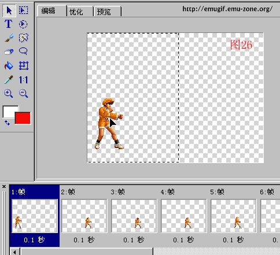Open the red background color swatch
The width and height of the screenshot is (280, 255).
coord(23,118)
